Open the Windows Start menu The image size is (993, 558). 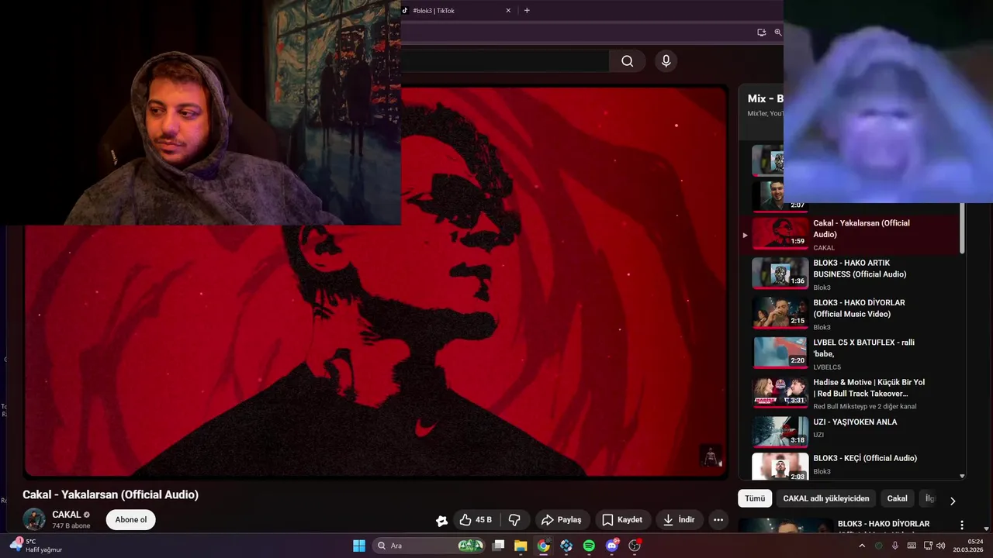[359, 546]
